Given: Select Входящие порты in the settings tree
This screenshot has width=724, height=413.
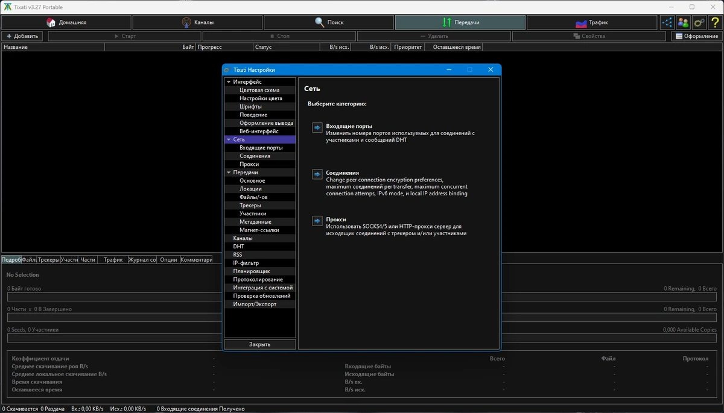Looking at the screenshot, I should pyautogui.click(x=259, y=148).
